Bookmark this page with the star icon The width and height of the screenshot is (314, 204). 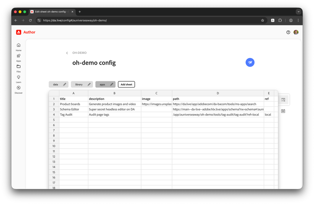[263, 20]
